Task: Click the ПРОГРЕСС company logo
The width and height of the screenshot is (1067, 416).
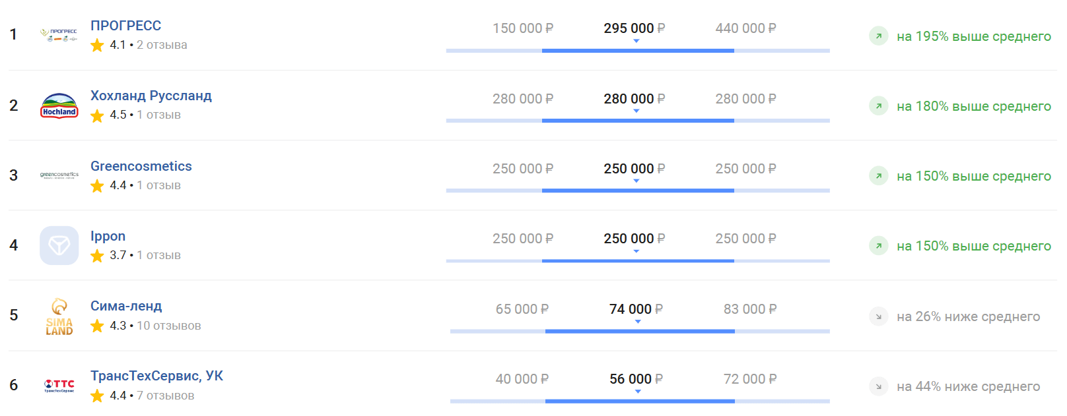Action: [59, 35]
